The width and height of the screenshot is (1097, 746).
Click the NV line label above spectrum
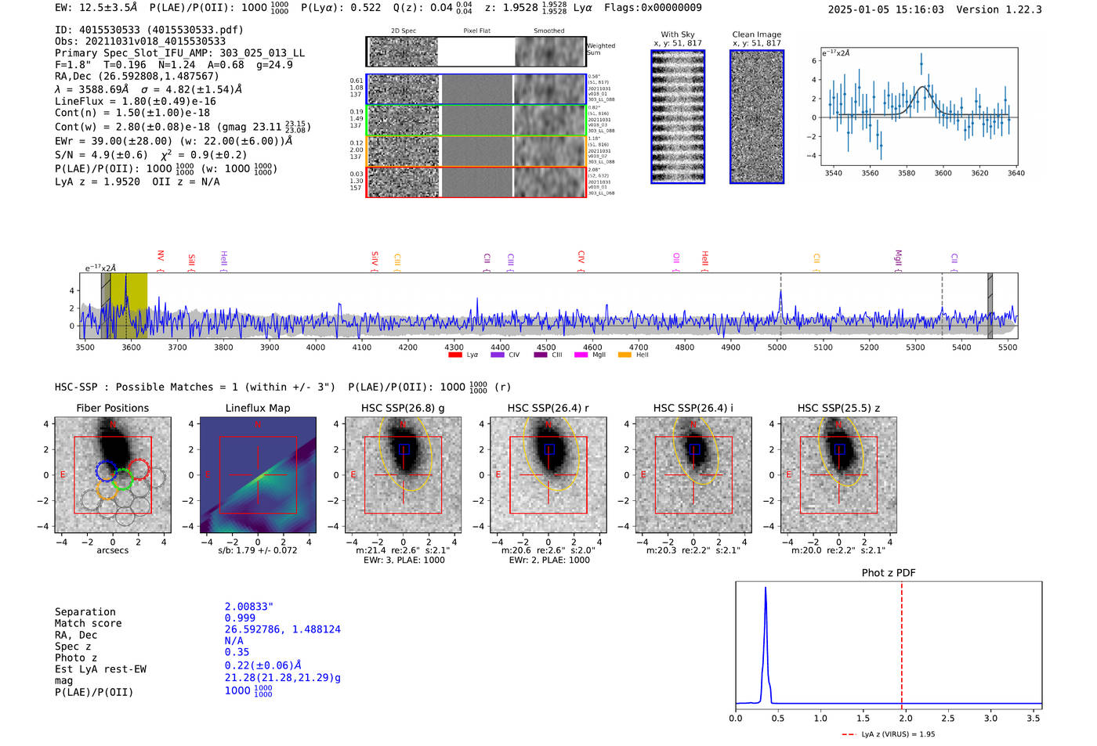(161, 257)
